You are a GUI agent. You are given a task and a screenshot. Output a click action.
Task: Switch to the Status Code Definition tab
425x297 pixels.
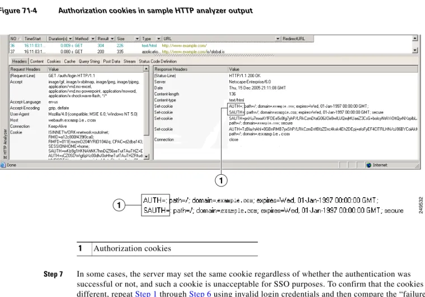[x=158, y=61]
